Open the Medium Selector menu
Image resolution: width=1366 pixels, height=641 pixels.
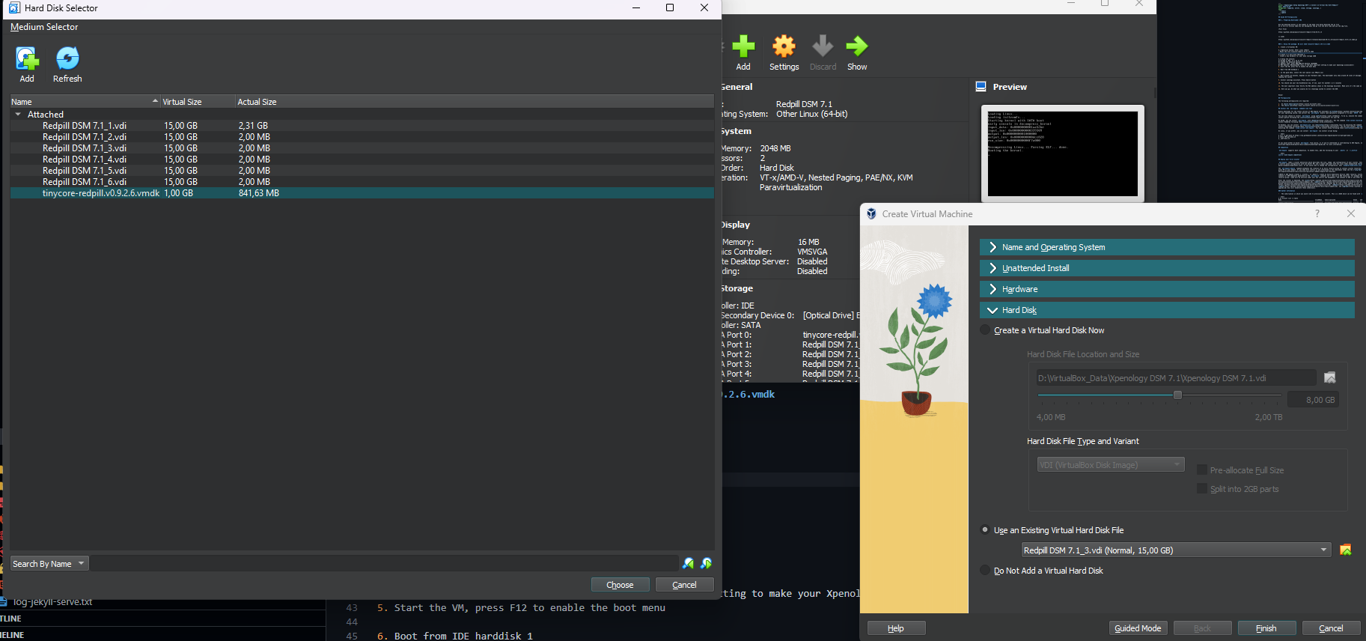pyautogui.click(x=44, y=27)
